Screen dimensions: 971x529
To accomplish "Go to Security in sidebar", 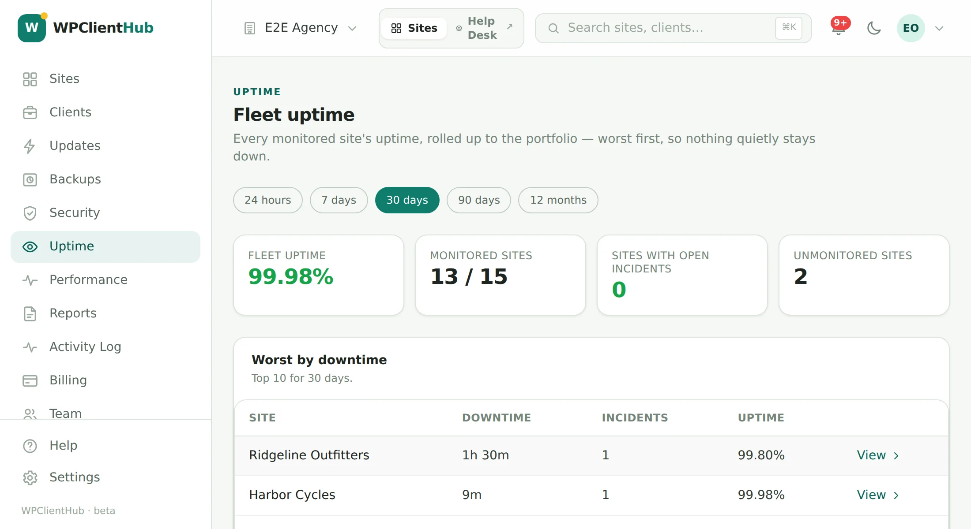I will 105,213.
